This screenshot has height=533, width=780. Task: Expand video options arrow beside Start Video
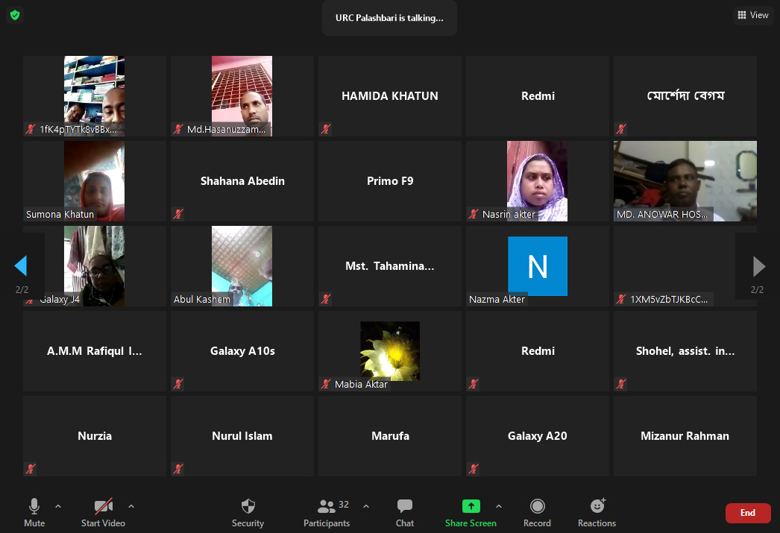click(131, 506)
